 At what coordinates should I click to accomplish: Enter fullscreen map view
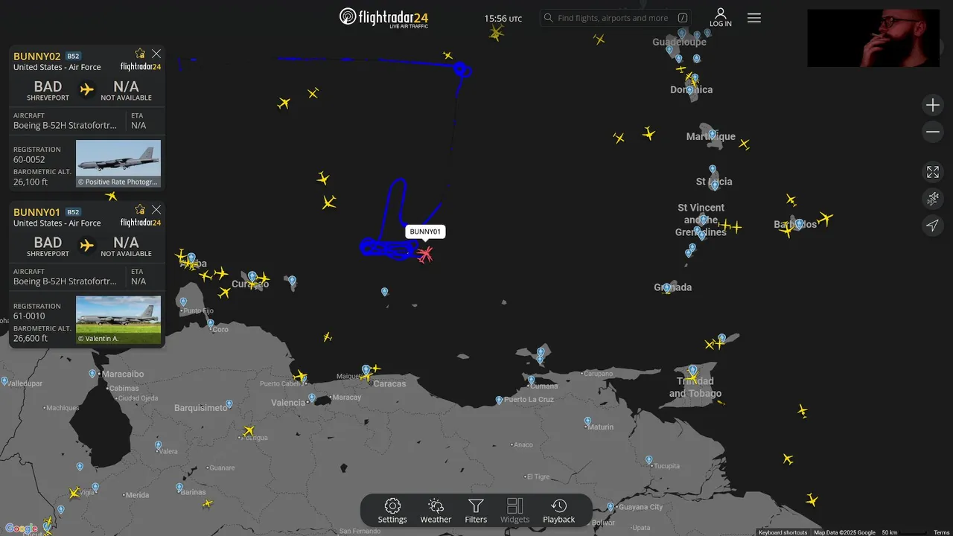pos(933,172)
